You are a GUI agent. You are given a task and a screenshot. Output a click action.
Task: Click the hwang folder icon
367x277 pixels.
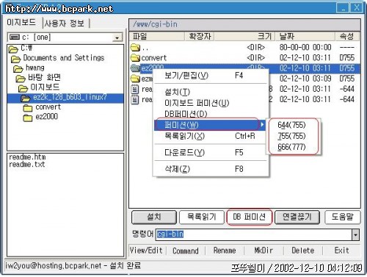18,69
